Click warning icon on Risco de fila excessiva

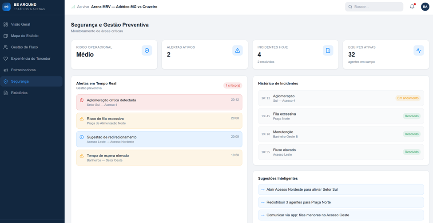click(81, 119)
